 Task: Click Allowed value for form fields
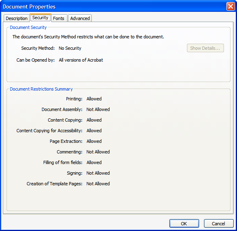[94, 162]
